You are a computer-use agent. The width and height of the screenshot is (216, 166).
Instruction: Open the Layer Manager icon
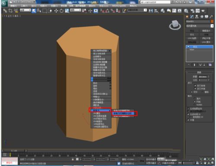(162, 11)
